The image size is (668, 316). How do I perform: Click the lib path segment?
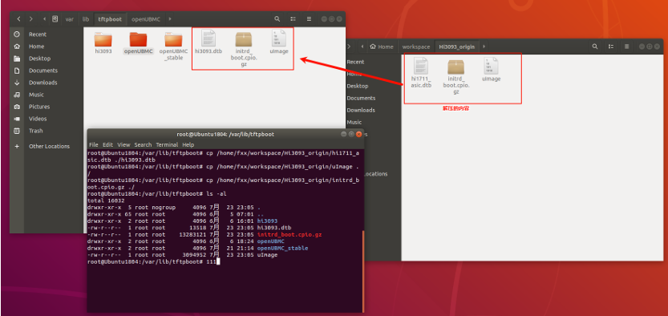(x=86, y=19)
